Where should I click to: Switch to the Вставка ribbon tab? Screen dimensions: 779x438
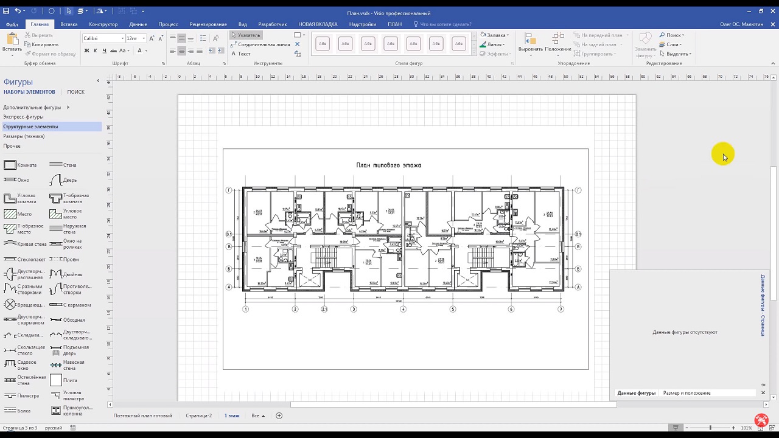[x=69, y=24]
